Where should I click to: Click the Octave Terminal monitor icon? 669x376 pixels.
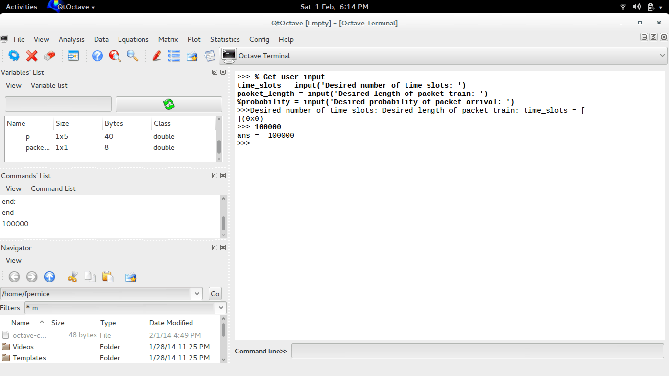click(x=229, y=55)
